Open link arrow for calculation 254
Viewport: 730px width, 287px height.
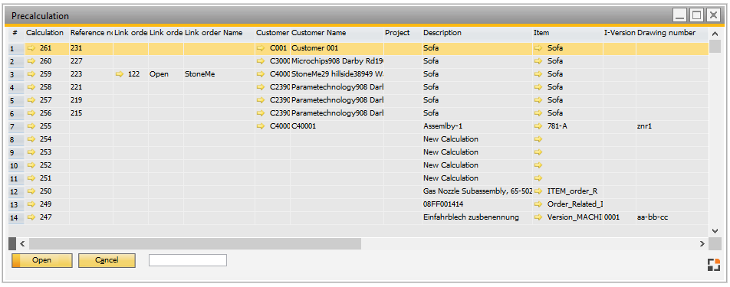pos(31,139)
